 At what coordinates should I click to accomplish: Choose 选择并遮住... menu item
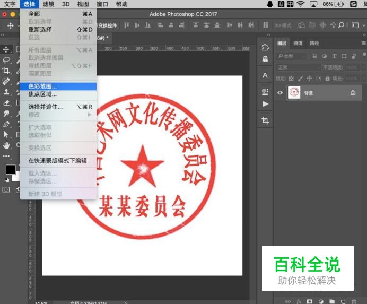click(x=58, y=107)
